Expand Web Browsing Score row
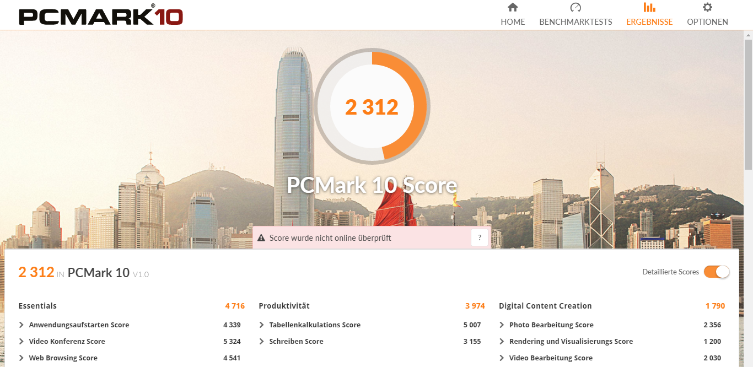Image resolution: width=753 pixels, height=367 pixels. (130, 358)
